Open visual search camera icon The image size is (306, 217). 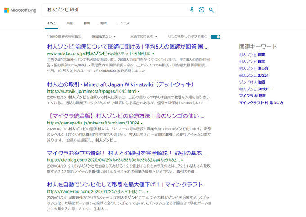pyautogui.click(x=202, y=10)
